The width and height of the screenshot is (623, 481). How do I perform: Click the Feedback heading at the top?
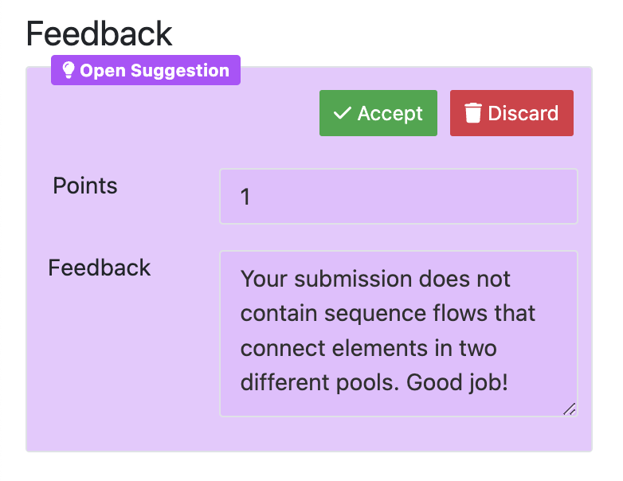(99, 33)
